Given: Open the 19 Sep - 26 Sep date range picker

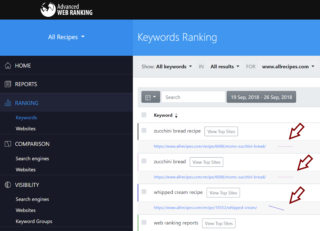Looking at the screenshot, I should click(x=261, y=97).
